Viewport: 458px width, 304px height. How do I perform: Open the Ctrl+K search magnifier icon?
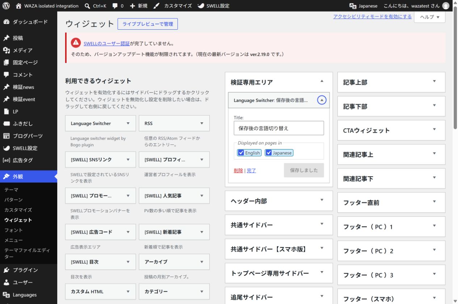87,6
